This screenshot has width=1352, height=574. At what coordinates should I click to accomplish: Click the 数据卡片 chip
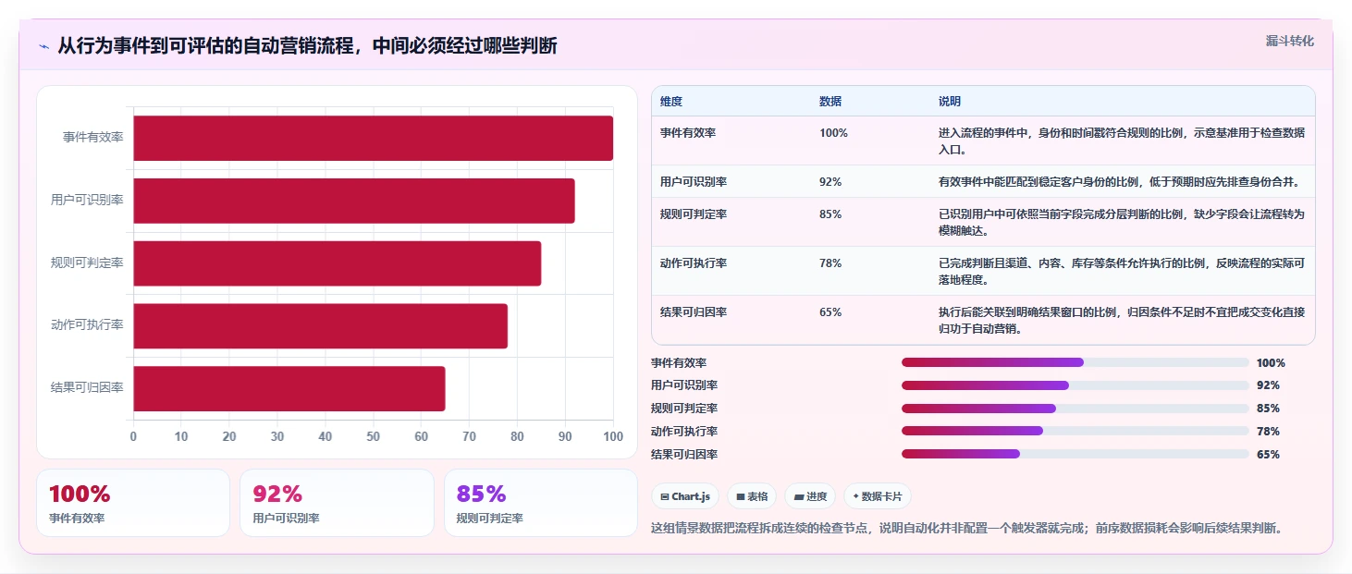[878, 496]
